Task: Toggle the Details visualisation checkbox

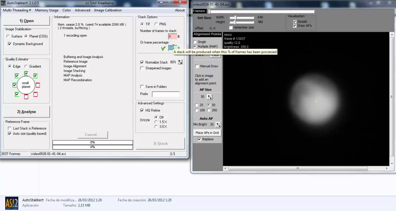Action: tap(295, 22)
